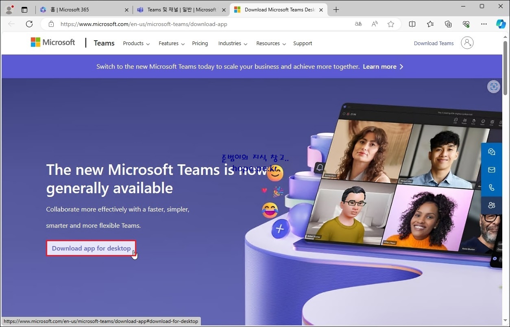The width and height of the screenshot is (510, 327).
Task: Open the Support page link
Action: tap(303, 44)
